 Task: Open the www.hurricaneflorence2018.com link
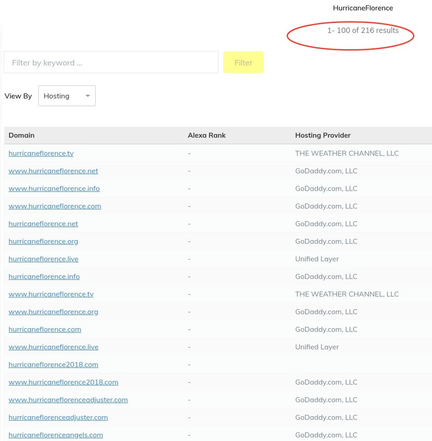pos(64,382)
